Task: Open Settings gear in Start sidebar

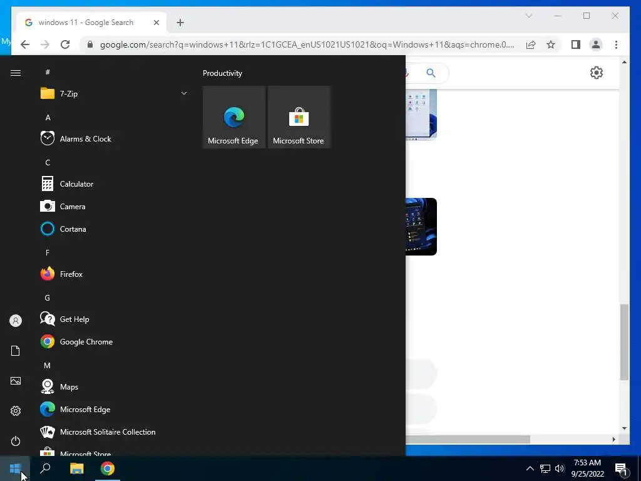Action: click(x=16, y=411)
